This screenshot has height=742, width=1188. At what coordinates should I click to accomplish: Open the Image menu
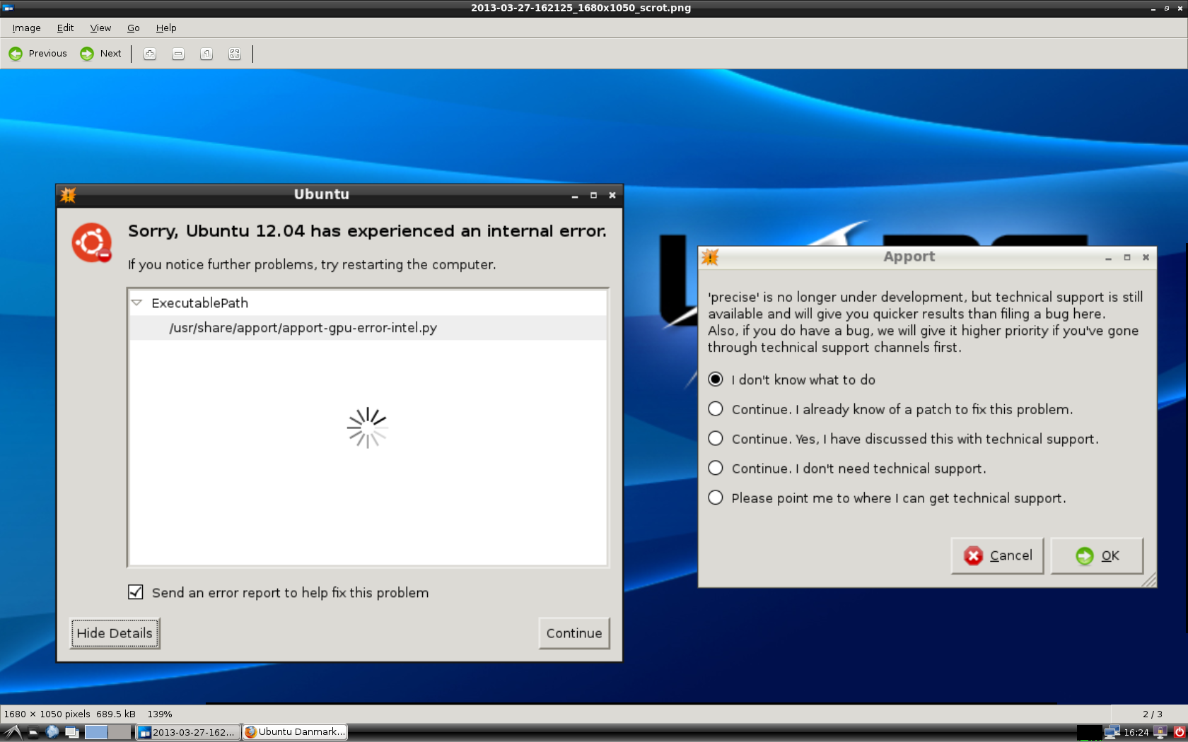[x=26, y=28]
